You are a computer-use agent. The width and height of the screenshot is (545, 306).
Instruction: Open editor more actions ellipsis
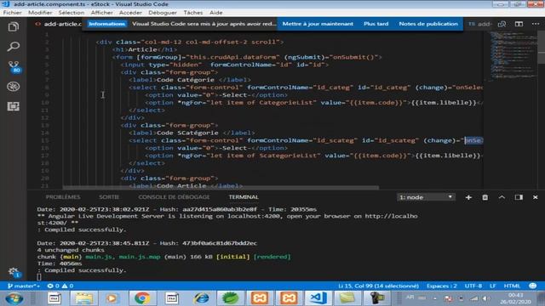click(x=536, y=24)
